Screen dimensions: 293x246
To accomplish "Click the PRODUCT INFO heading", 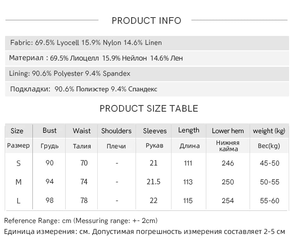I will 146,21.
